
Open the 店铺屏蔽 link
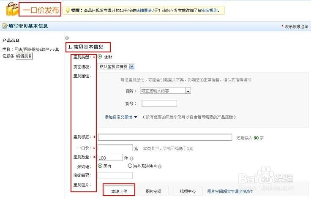(x=144, y=11)
